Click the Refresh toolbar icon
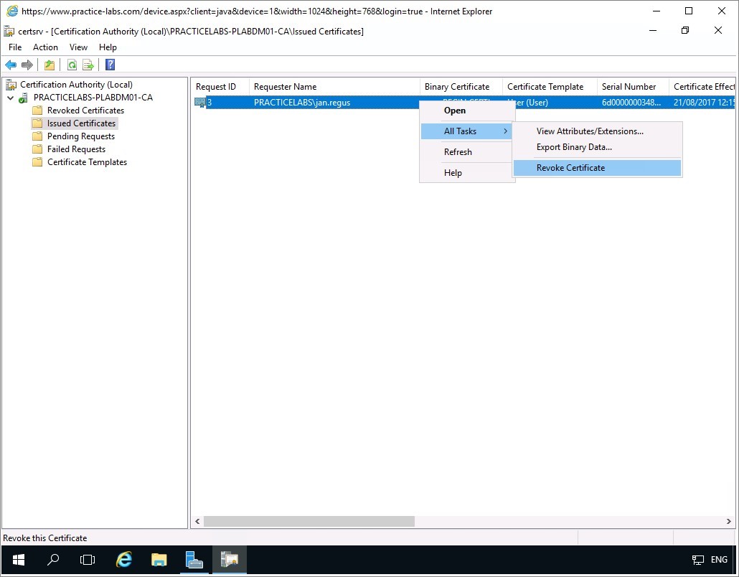Screen dimensions: 739x577 [72, 65]
